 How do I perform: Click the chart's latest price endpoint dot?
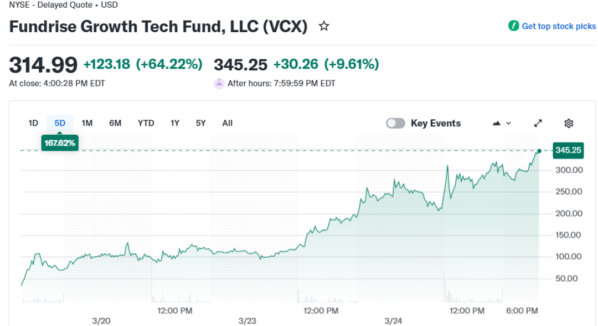click(x=539, y=150)
